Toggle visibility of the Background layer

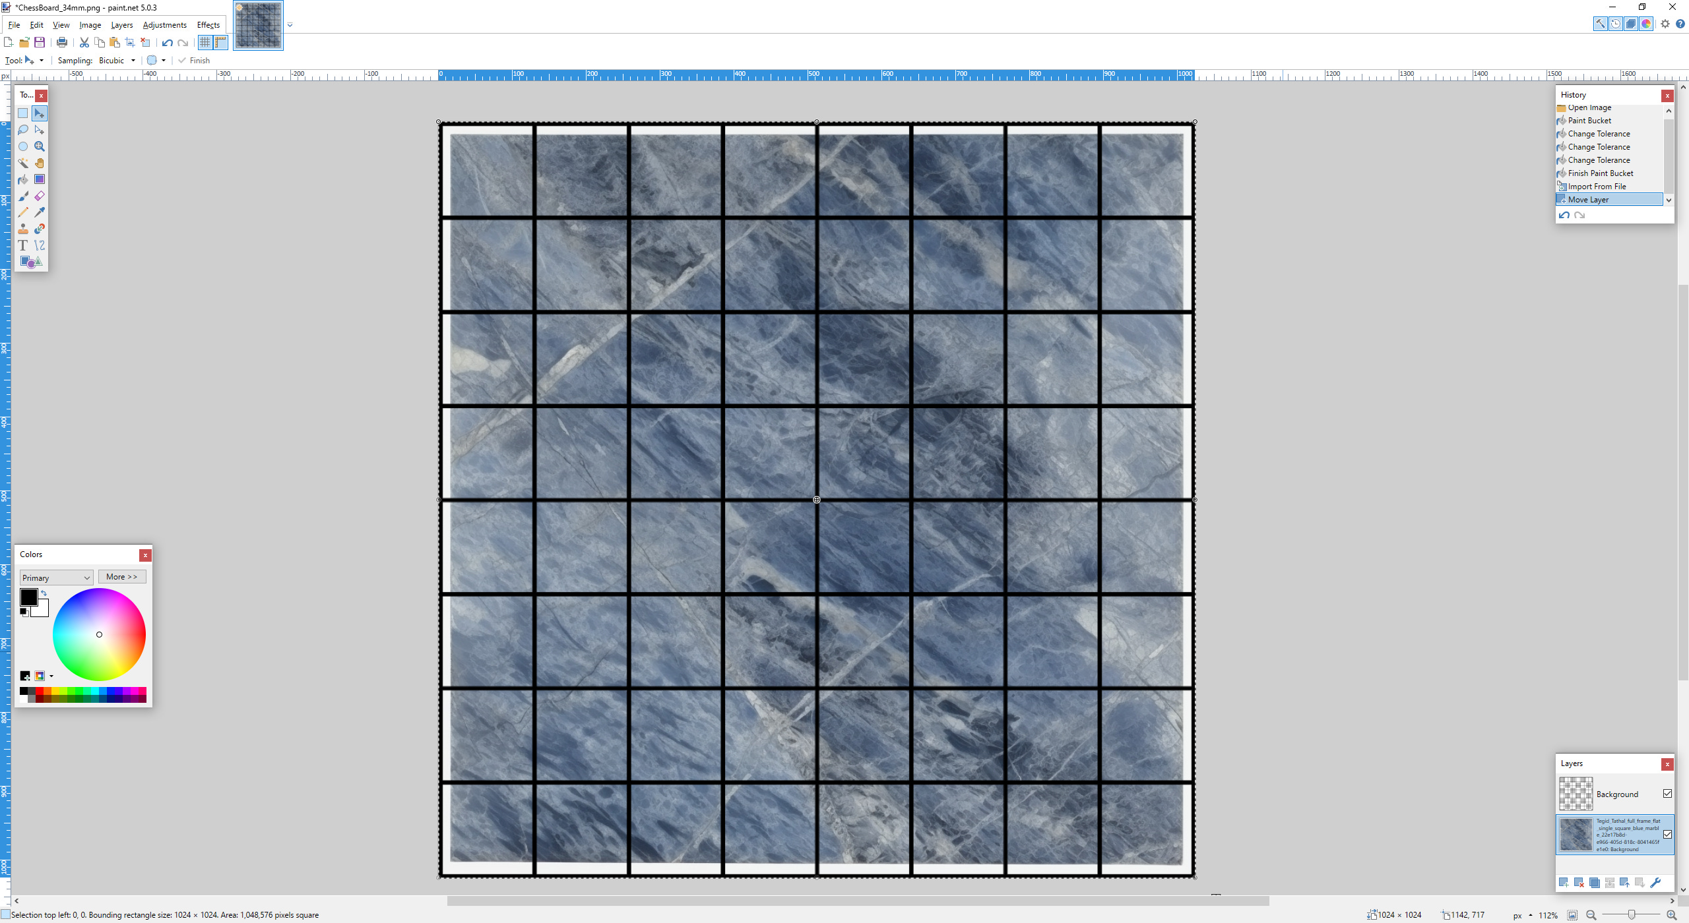(1667, 794)
